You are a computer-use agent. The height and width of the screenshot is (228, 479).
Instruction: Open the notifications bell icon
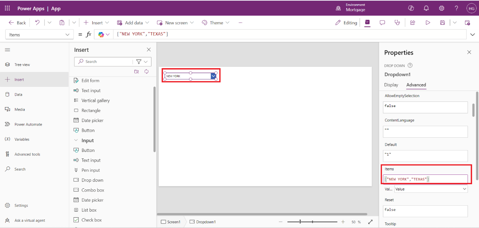[426, 8]
